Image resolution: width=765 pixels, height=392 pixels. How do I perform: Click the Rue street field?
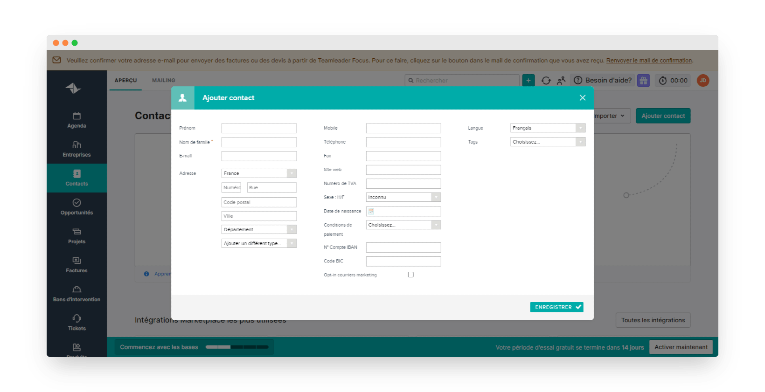[x=272, y=187]
